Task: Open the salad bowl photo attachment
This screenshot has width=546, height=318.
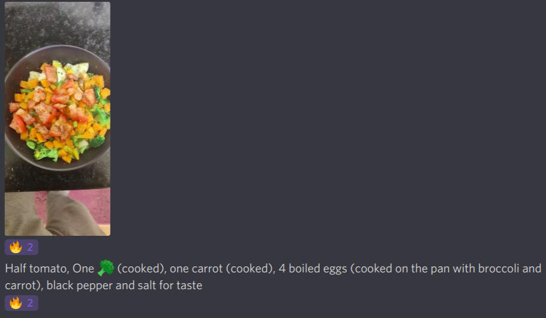Action: (58, 118)
